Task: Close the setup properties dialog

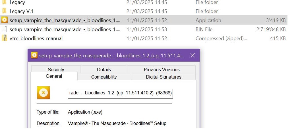Action: (x=192, y=55)
